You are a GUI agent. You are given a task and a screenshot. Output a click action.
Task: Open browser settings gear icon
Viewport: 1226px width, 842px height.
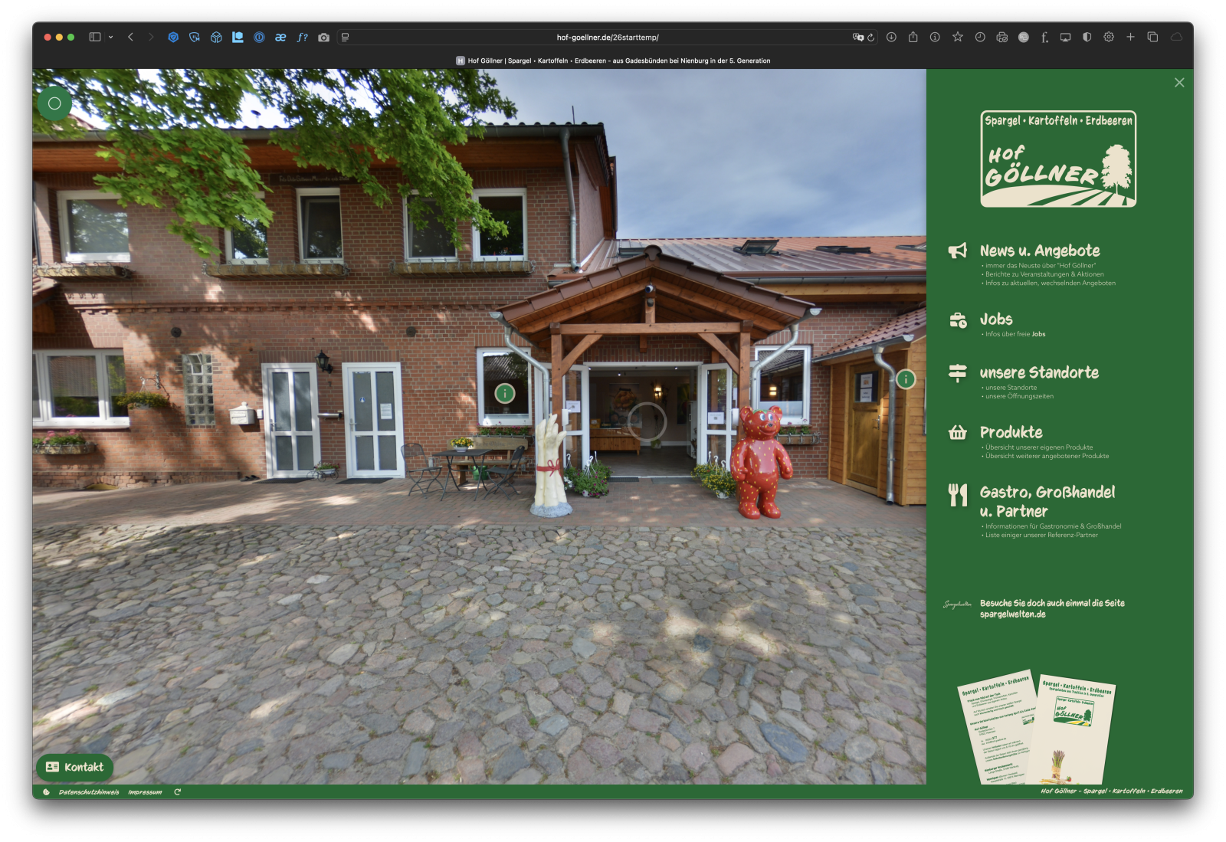click(x=1109, y=37)
